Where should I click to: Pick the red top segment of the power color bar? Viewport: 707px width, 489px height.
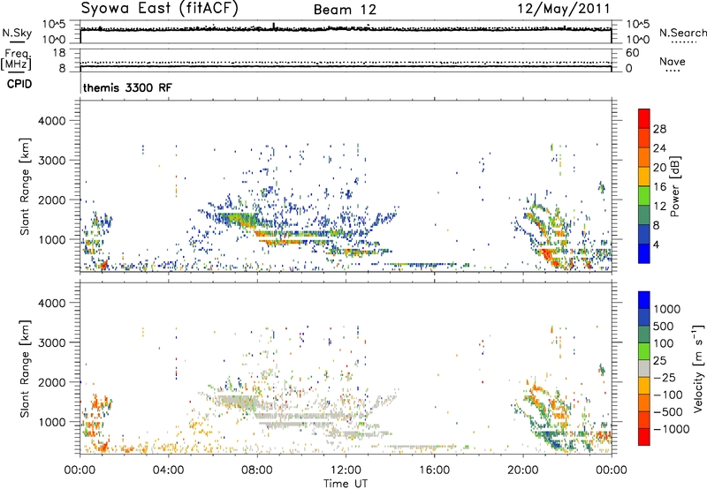[x=644, y=118]
